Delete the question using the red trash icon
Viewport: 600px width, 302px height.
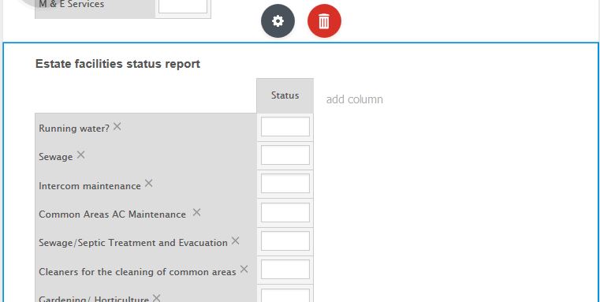pos(324,21)
